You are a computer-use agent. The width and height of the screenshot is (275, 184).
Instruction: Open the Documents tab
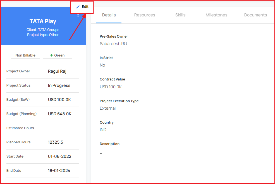[x=255, y=15]
